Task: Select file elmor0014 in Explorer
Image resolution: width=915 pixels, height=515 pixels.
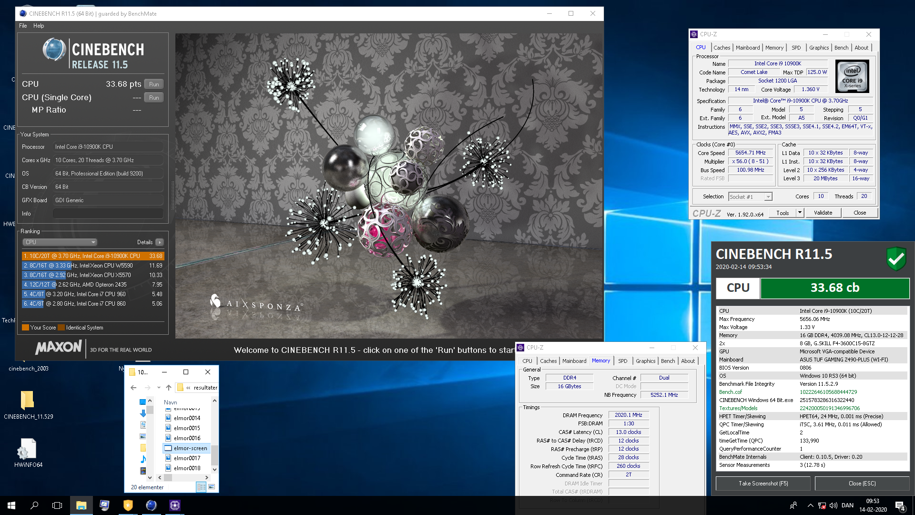Action: (x=187, y=418)
